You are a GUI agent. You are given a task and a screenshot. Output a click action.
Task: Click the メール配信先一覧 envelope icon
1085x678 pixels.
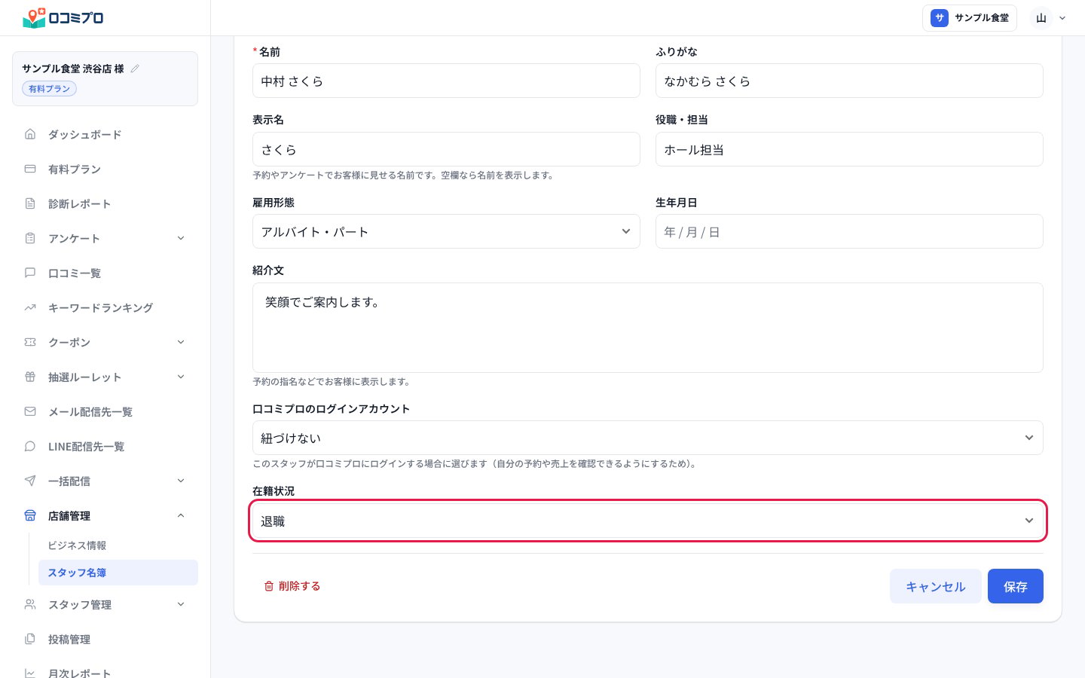point(30,411)
